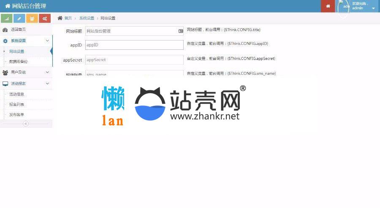Go to 返回首页 in the sidebar
The width and height of the screenshot is (380, 208).
pyautogui.click(x=18, y=30)
